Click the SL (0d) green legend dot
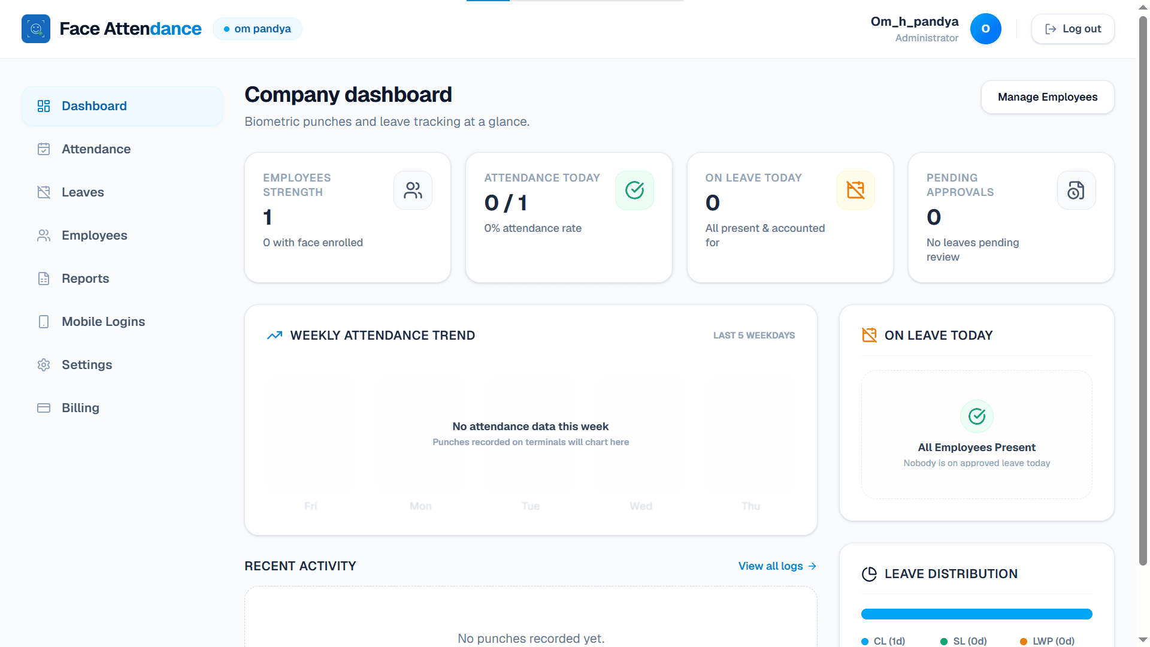Image resolution: width=1150 pixels, height=647 pixels. pos(944,642)
